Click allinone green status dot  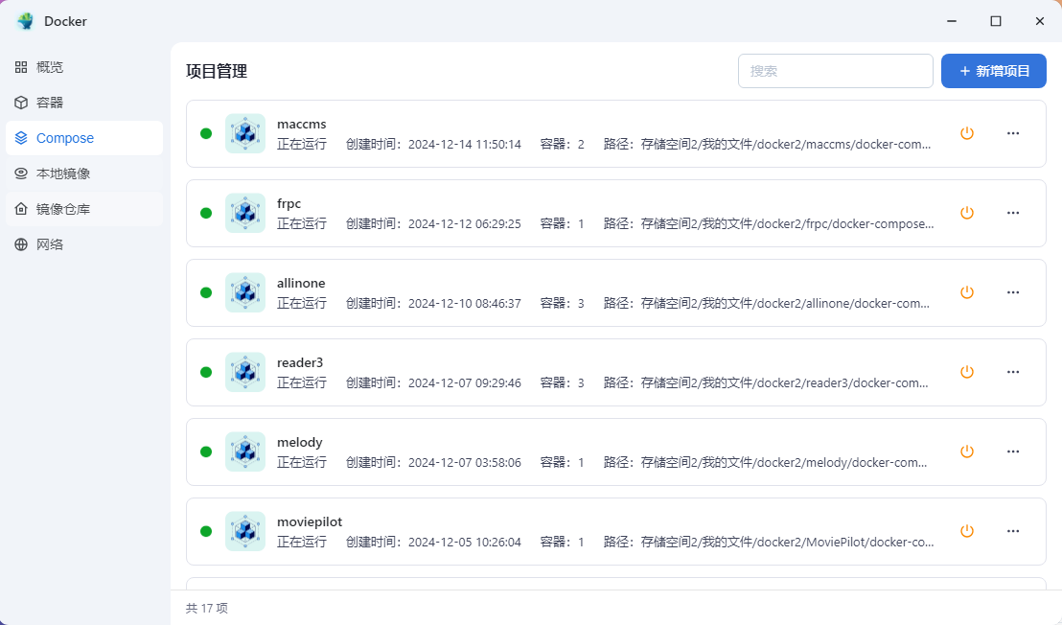point(207,292)
